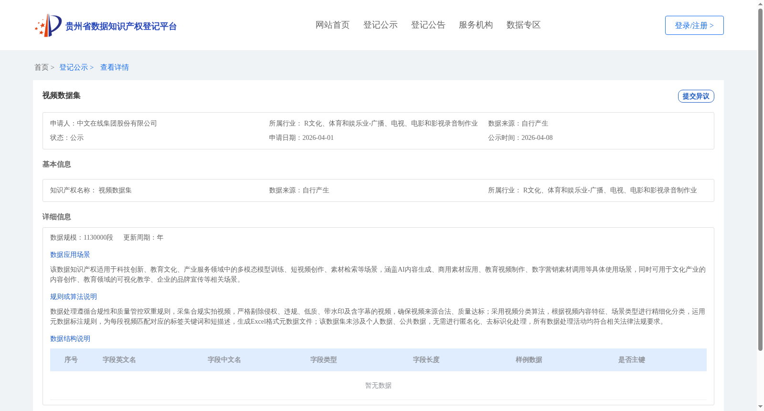Image resolution: width=764 pixels, height=411 pixels.
Task: Click 更新周期：年 value
Action: (x=143, y=237)
